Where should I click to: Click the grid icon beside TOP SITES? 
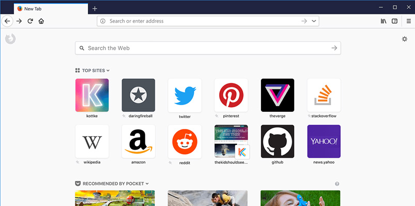[x=78, y=71]
